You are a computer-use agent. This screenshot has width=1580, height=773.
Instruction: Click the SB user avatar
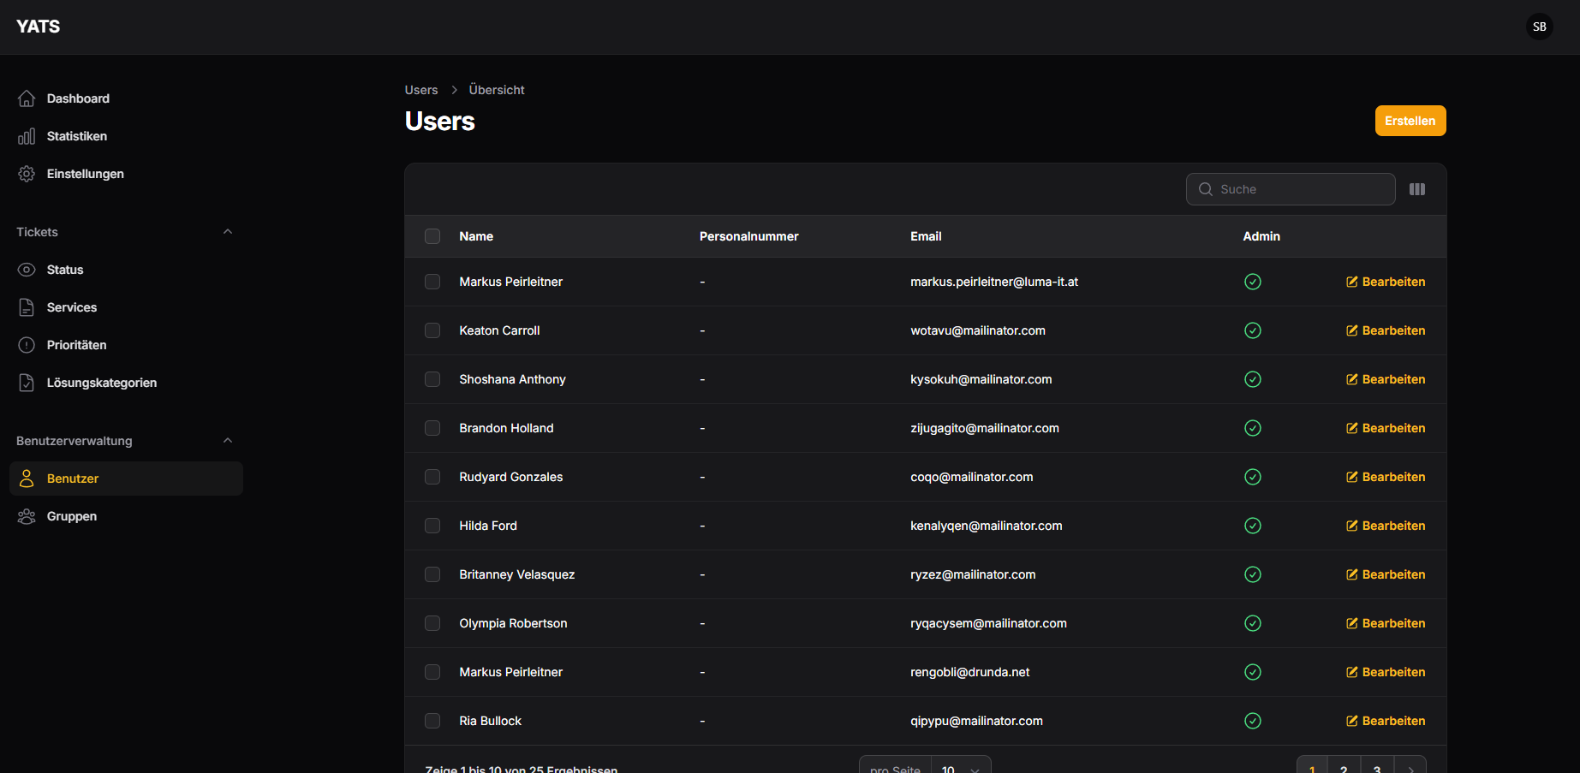pyautogui.click(x=1539, y=27)
